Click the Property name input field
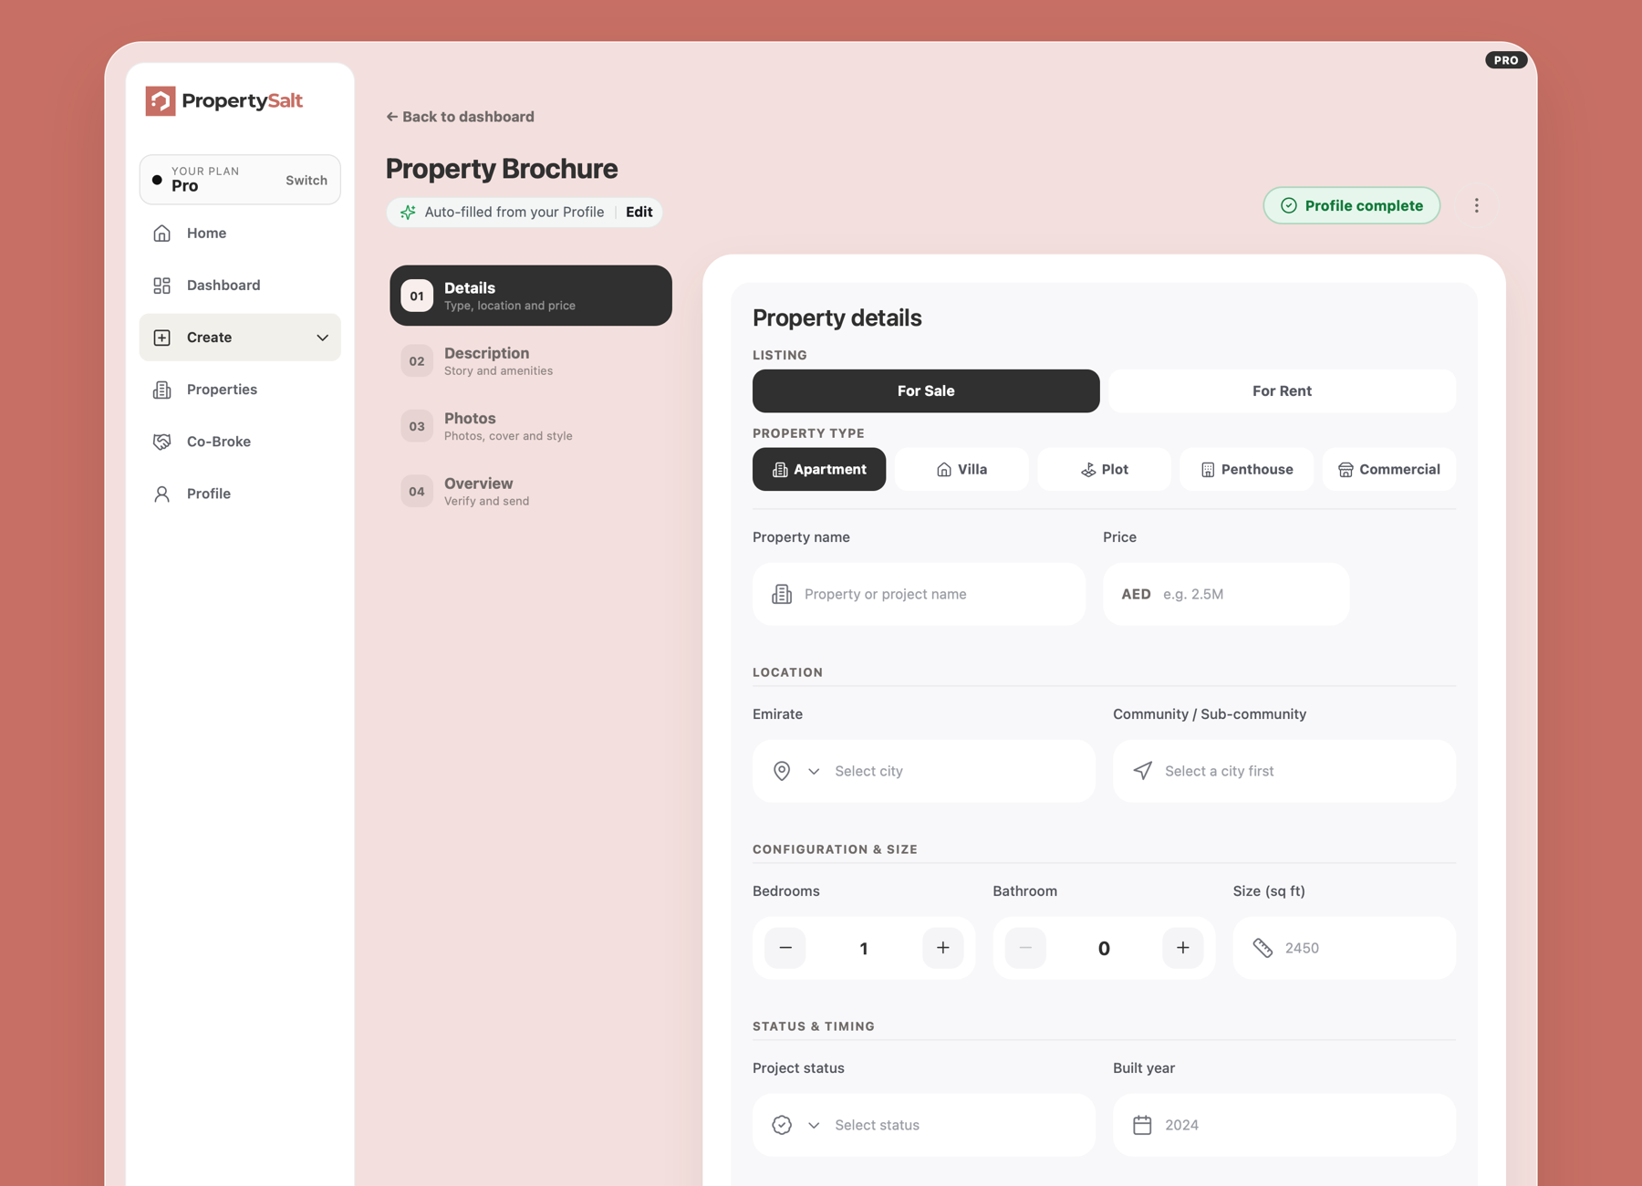Image resolution: width=1642 pixels, height=1186 pixels. pyautogui.click(x=919, y=594)
